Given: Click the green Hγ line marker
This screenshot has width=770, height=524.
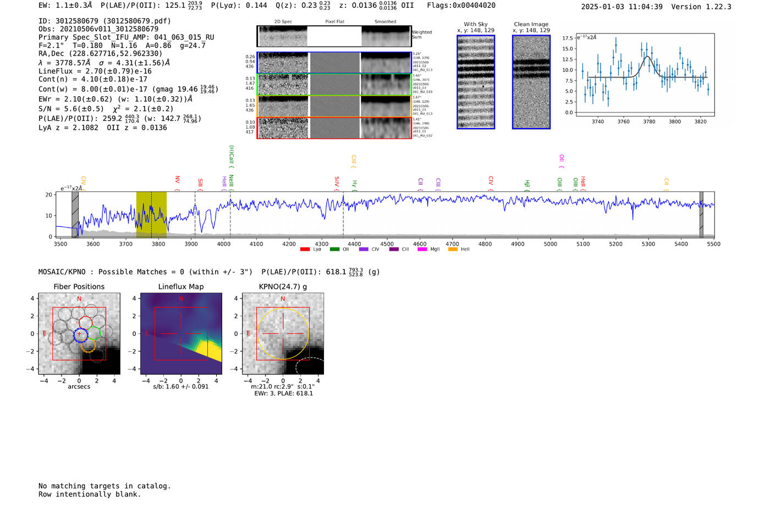Looking at the screenshot, I should 354,185.
